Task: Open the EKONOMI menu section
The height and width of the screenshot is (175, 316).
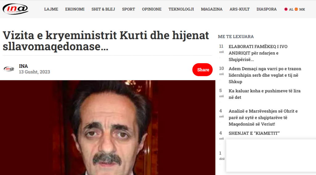Action: (75, 9)
